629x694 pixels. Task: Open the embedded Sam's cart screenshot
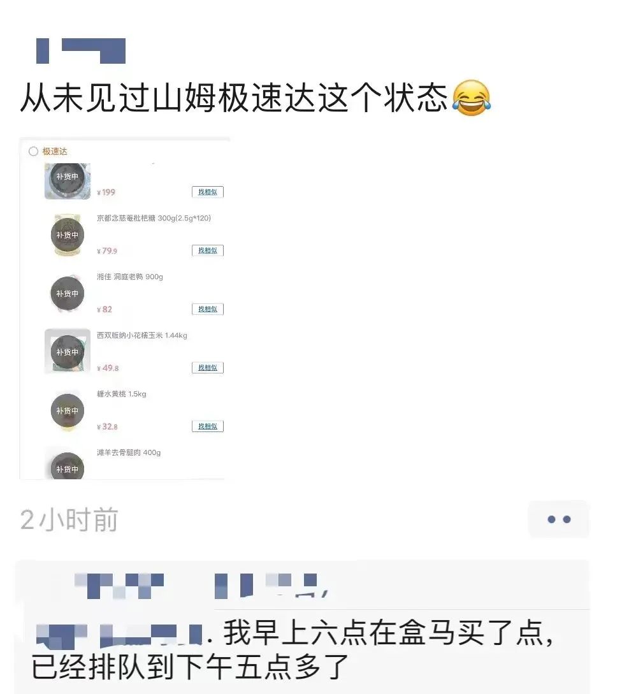[124, 309]
